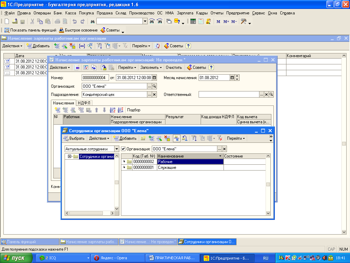The height and width of the screenshot is (263, 350).
Task: Click the Наименование column header
Action: (190, 156)
